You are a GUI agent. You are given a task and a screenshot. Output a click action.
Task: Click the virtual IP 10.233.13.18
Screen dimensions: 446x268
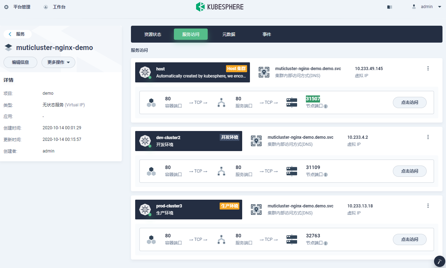[360, 206]
